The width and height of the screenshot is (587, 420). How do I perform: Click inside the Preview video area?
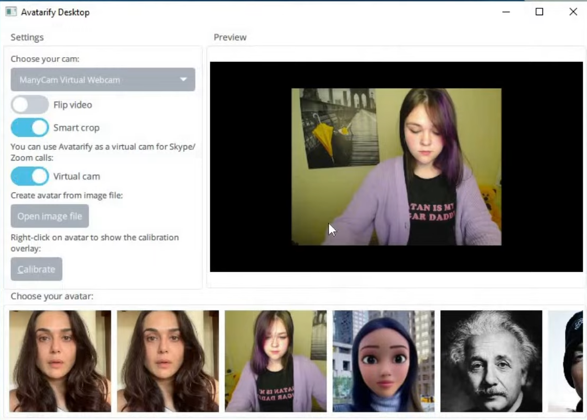(x=396, y=167)
